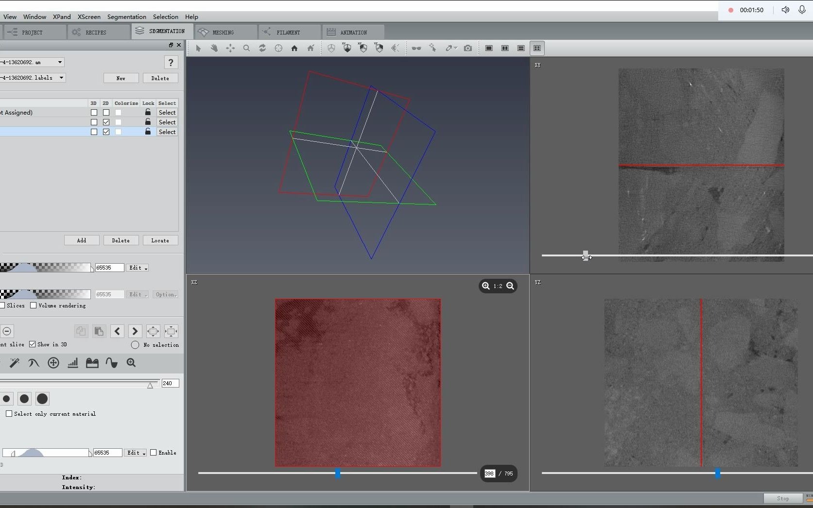This screenshot has width=813, height=508.
Task: Click the grow selection icon
Action: (x=153, y=331)
